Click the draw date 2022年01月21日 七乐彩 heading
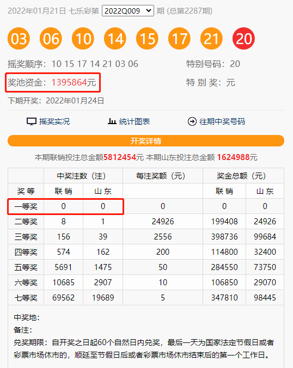 pos(53,11)
